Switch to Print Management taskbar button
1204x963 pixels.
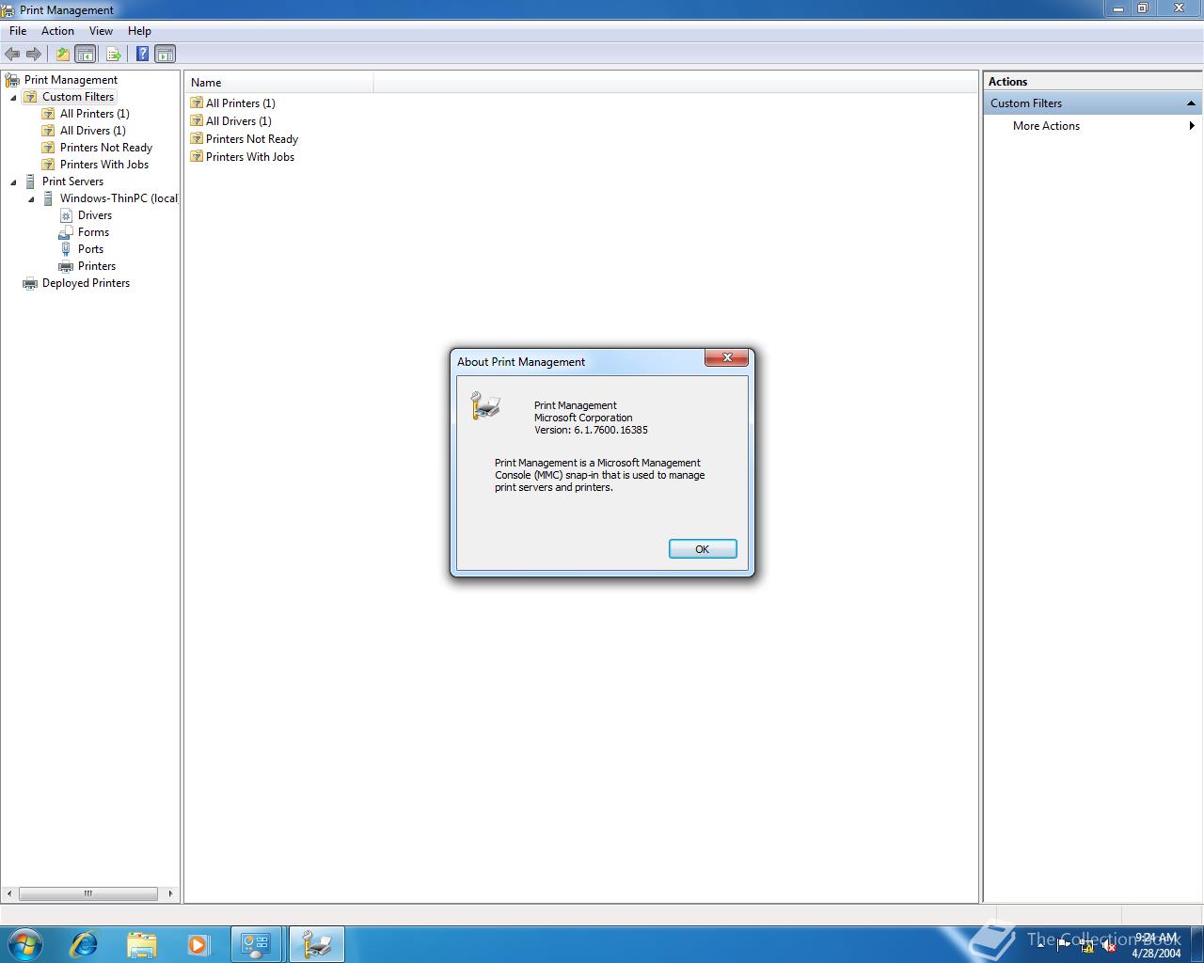coord(316,944)
